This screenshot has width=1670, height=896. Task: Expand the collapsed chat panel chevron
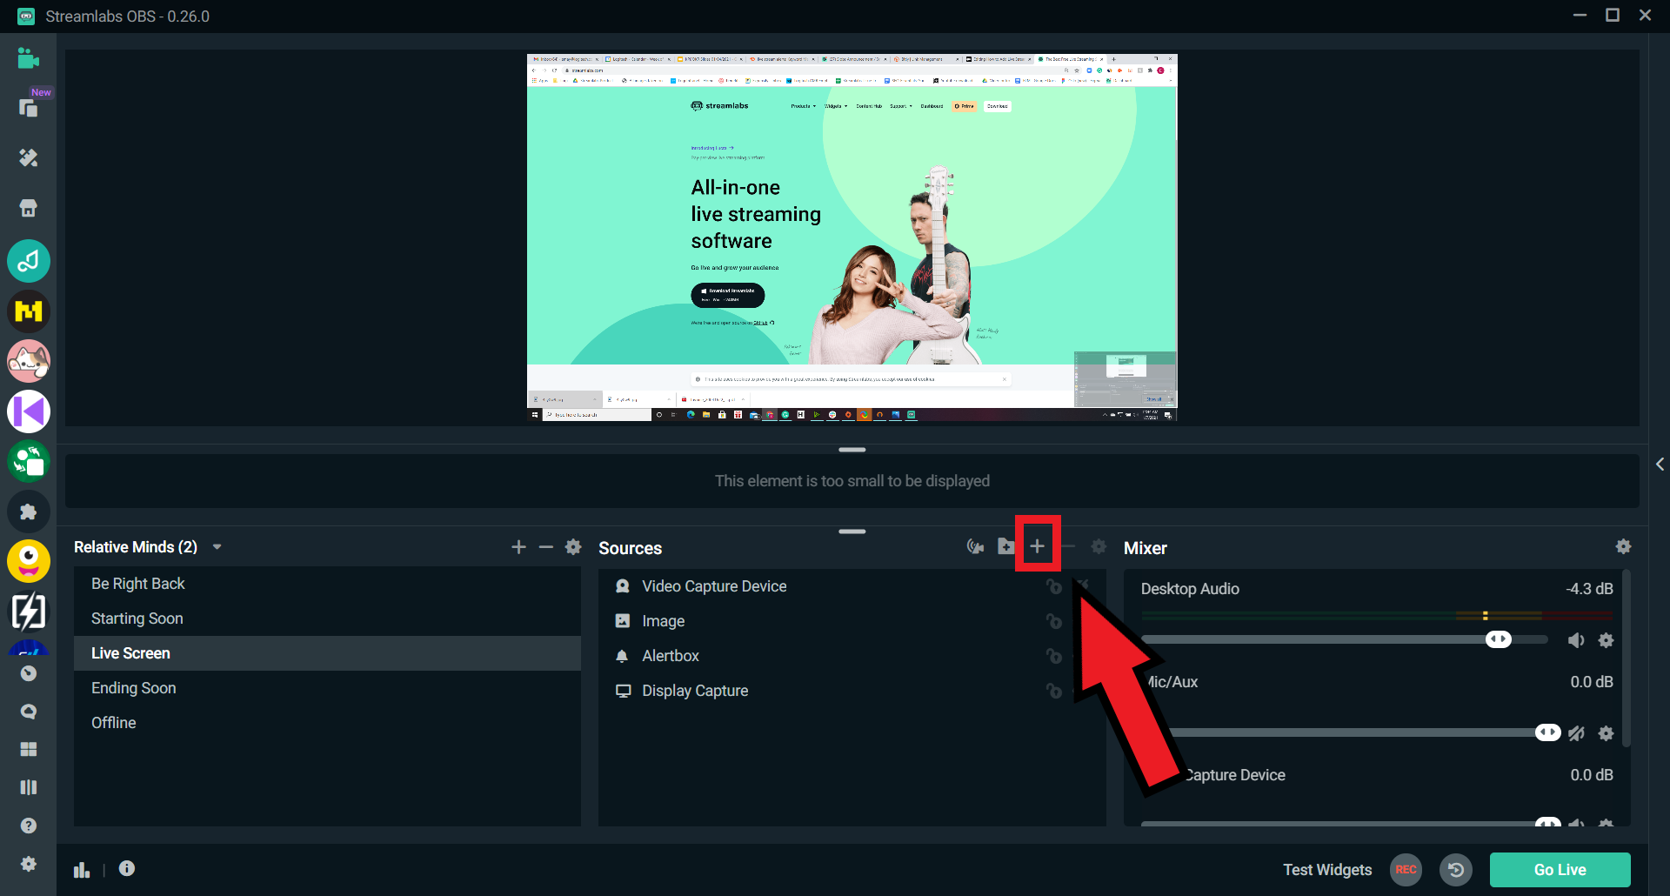(x=1660, y=465)
